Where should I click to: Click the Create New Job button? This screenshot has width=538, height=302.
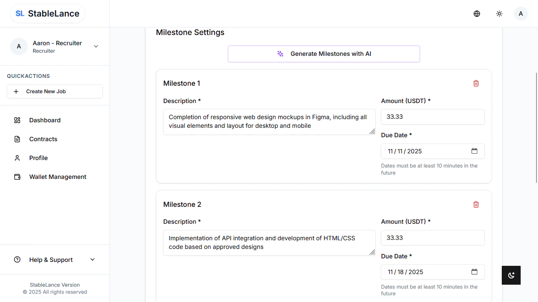[x=55, y=91]
